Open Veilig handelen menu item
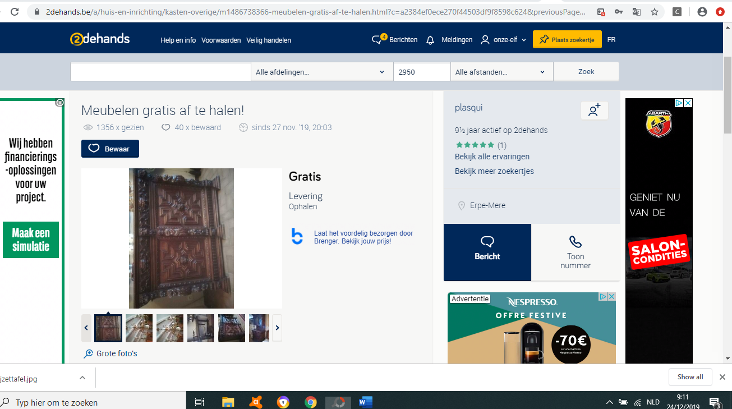 (x=268, y=40)
